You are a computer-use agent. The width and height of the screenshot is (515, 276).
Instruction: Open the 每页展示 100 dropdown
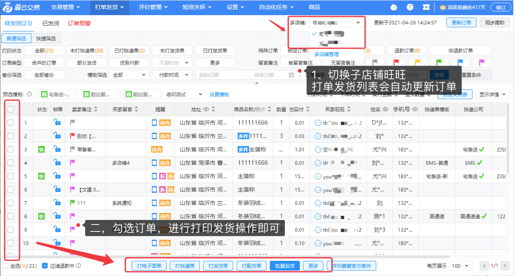[460, 266]
